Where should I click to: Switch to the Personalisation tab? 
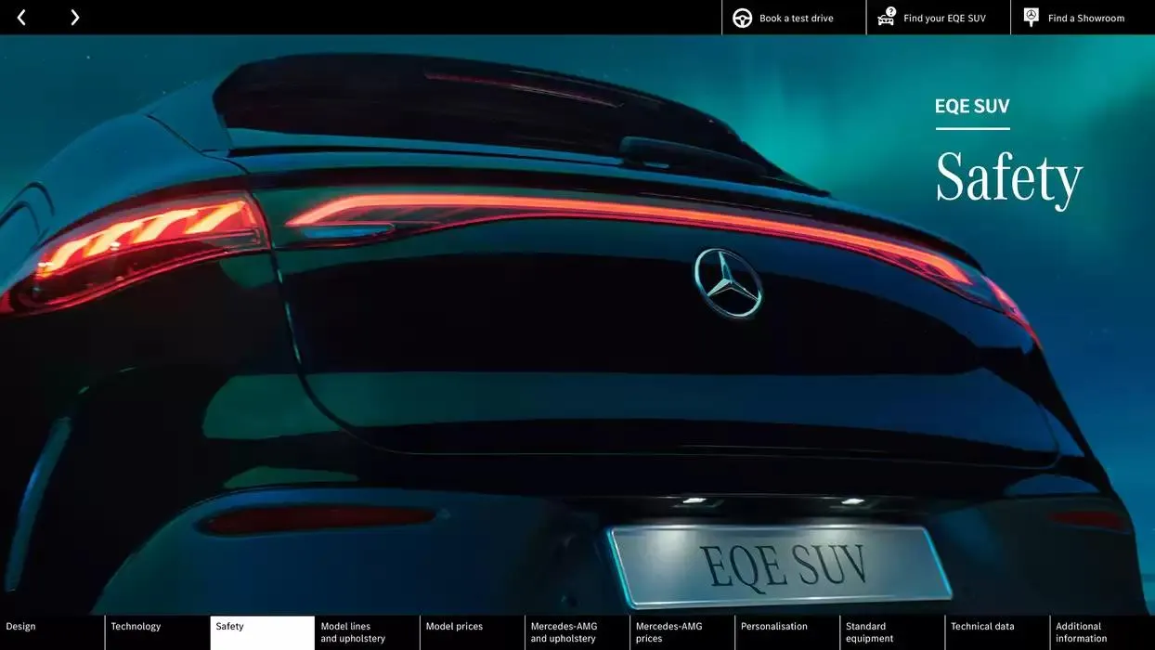click(x=787, y=632)
